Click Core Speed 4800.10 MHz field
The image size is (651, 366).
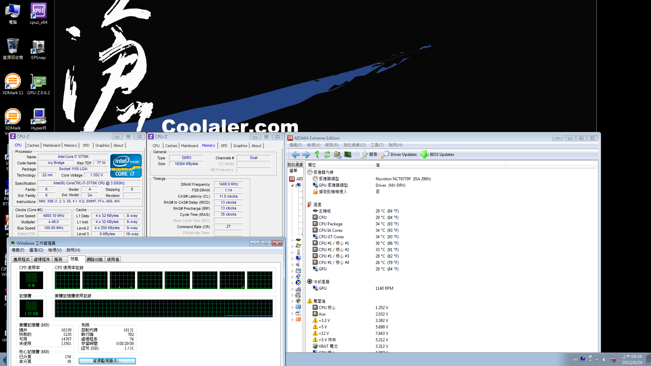point(54,216)
